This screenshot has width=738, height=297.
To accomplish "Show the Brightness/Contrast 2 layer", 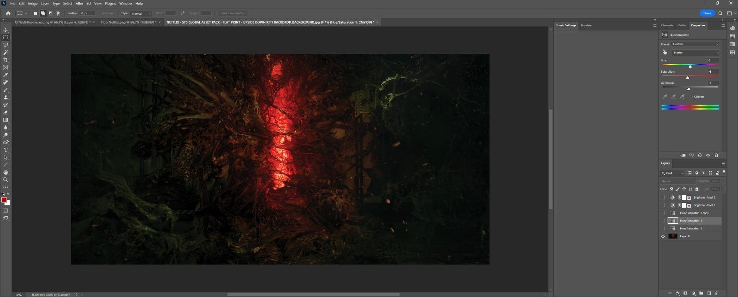I will click(663, 198).
